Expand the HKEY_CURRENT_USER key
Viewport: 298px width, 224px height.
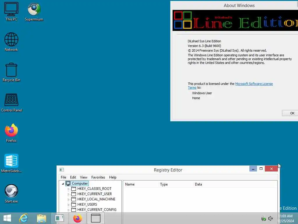69,194
